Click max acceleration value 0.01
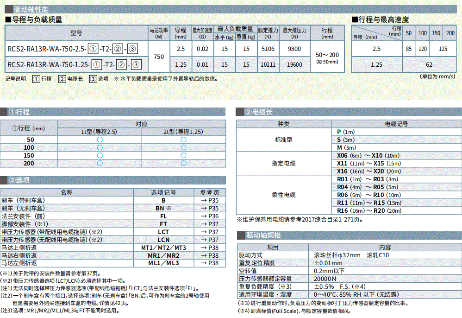The height and width of the screenshot is (318, 462). 202,64
